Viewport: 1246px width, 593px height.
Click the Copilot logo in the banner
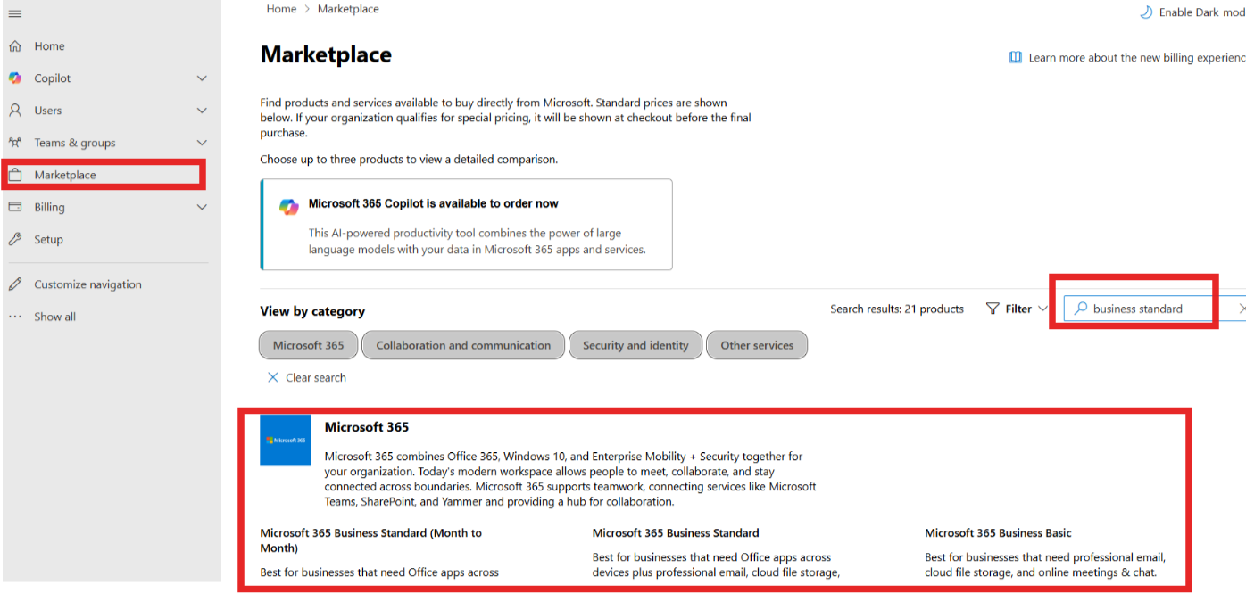click(x=289, y=207)
